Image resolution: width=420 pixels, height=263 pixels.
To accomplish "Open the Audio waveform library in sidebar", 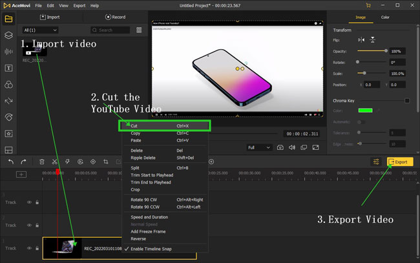I will click(x=8, y=52).
